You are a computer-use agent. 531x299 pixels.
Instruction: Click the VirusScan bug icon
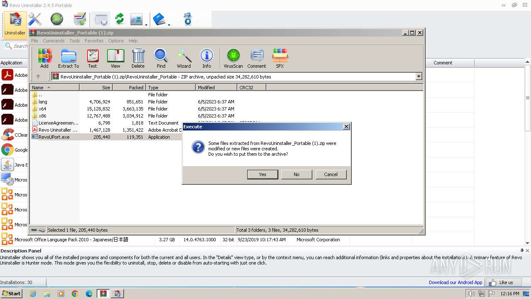233,58
